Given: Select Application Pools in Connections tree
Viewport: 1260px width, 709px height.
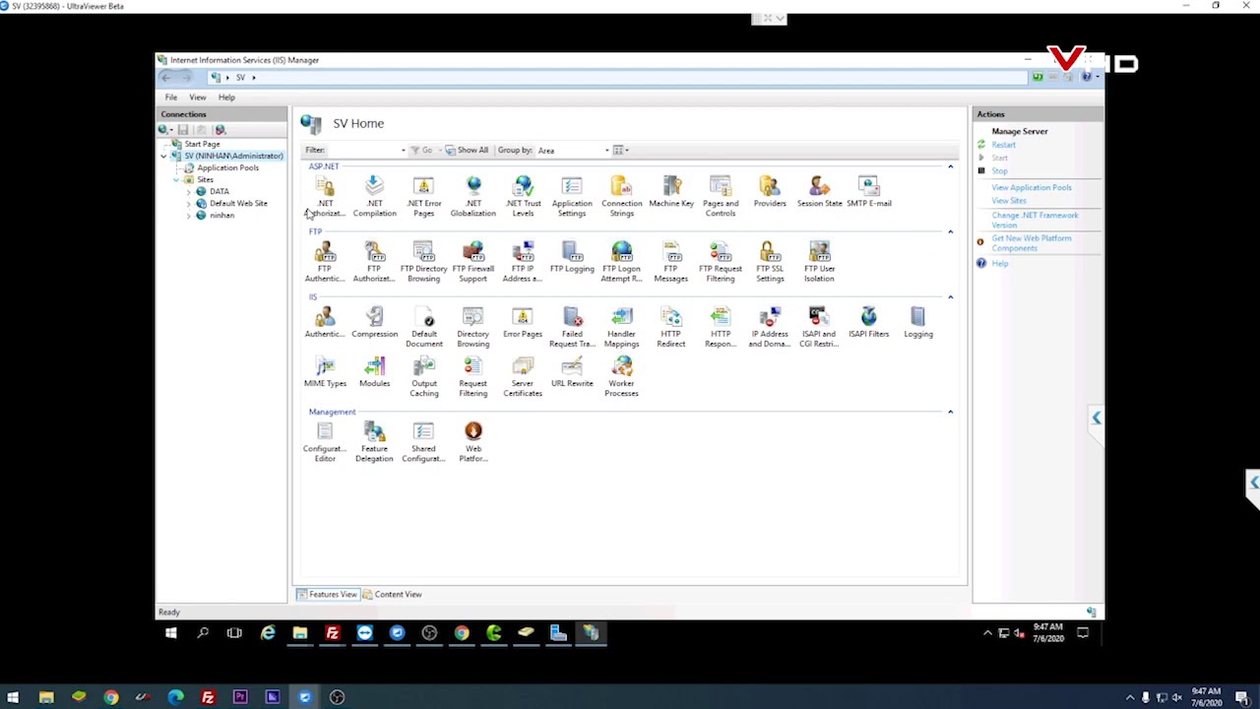Looking at the screenshot, I should [227, 167].
